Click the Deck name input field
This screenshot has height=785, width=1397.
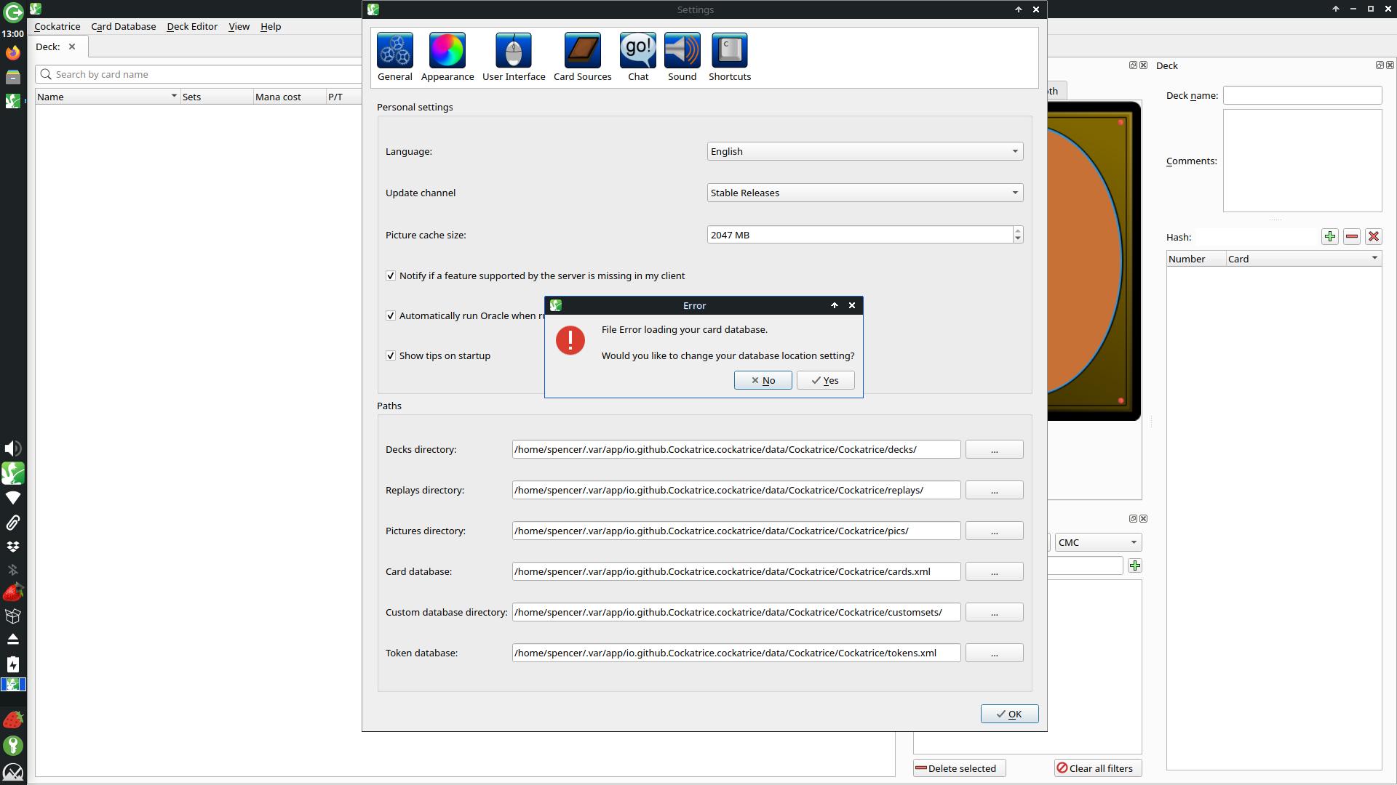pyautogui.click(x=1302, y=95)
